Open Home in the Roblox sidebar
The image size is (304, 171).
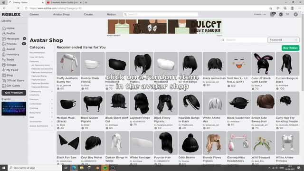pyautogui.click(x=8, y=28)
